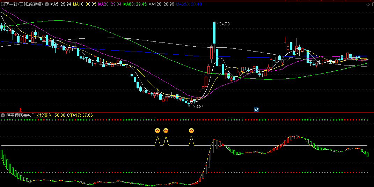Click the 34.79 high price label

(224, 24)
